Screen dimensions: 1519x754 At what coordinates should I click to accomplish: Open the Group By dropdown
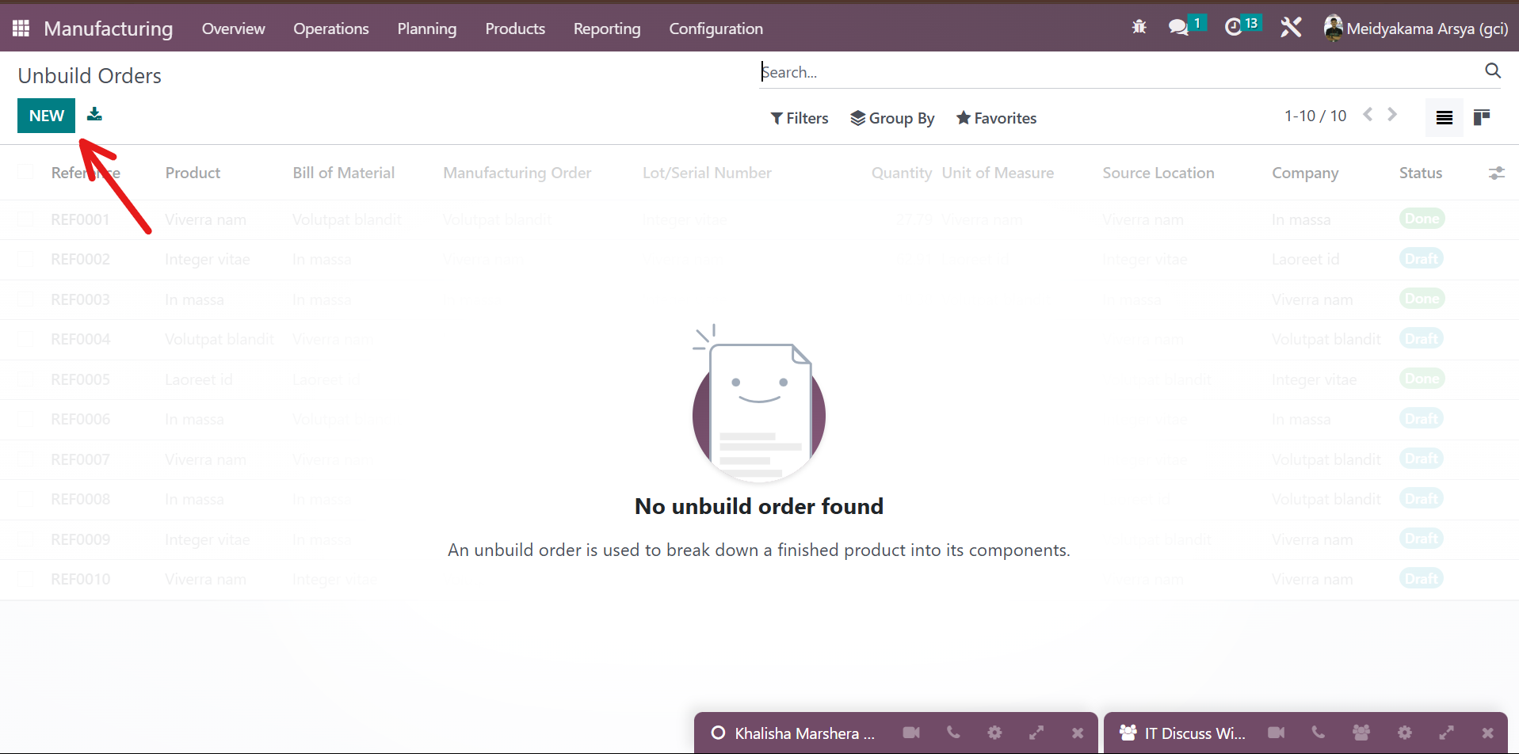pyautogui.click(x=892, y=118)
